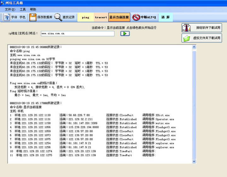This screenshot has height=177, width=227.
Task: Click the 字体 font label button
Action: coord(15,17)
